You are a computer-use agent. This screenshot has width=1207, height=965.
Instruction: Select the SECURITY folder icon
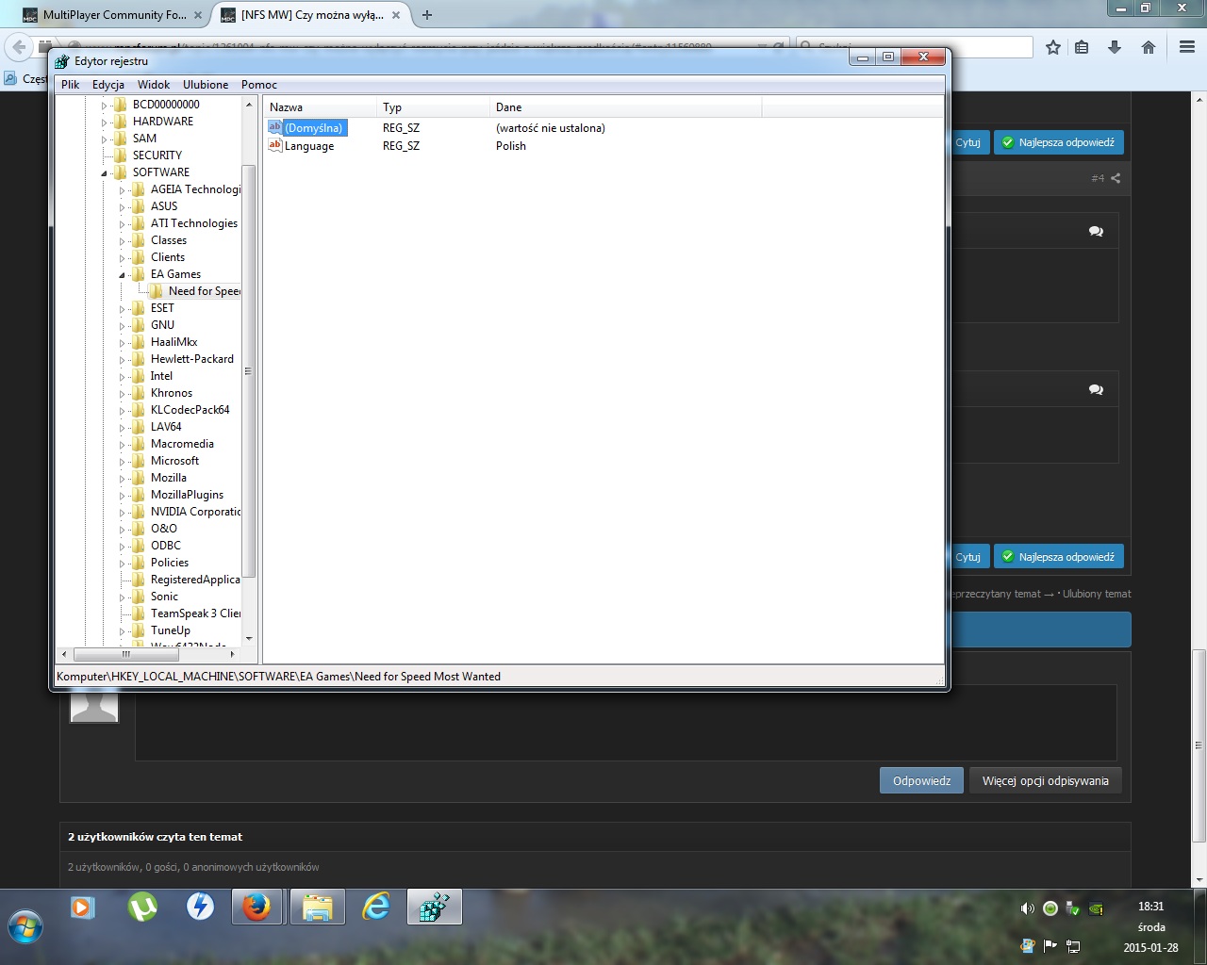click(x=120, y=155)
